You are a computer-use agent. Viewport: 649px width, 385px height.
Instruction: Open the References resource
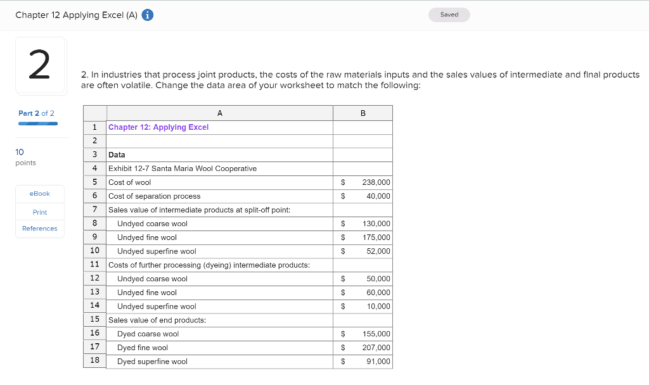[x=39, y=229]
